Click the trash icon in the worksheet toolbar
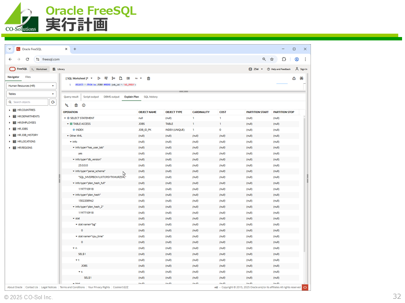 tap(148, 78)
